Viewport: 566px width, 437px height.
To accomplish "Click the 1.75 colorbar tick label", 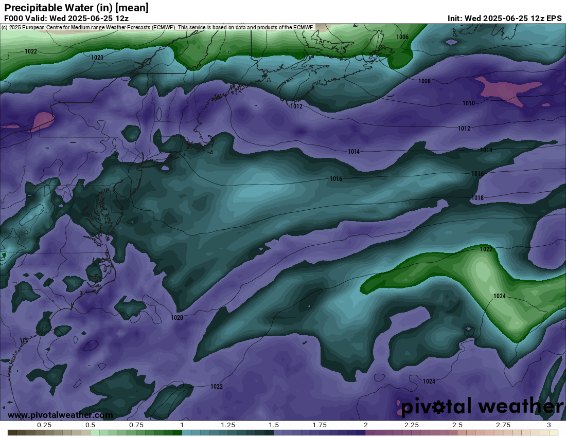I will point(320,425).
